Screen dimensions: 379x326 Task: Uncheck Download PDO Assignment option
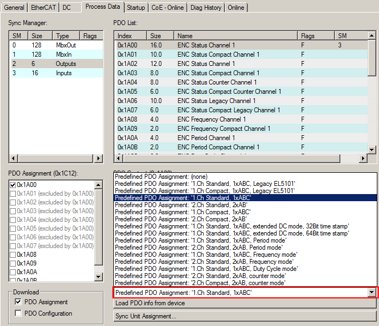tap(18, 302)
